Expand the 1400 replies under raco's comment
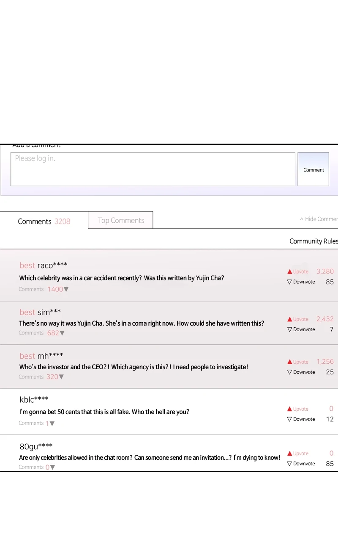The height and width of the screenshot is (542, 338). click(57, 289)
